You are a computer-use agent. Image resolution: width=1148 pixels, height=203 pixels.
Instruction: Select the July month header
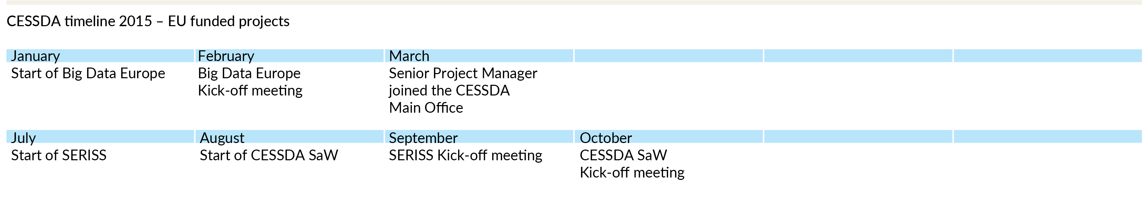tap(100, 137)
